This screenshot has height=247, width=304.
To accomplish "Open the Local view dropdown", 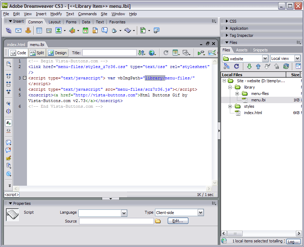I will (298, 58).
